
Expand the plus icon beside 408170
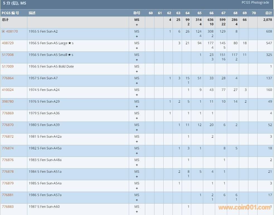coord(3,31)
